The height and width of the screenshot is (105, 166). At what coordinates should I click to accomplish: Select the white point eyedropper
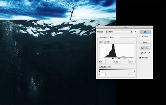(149, 53)
